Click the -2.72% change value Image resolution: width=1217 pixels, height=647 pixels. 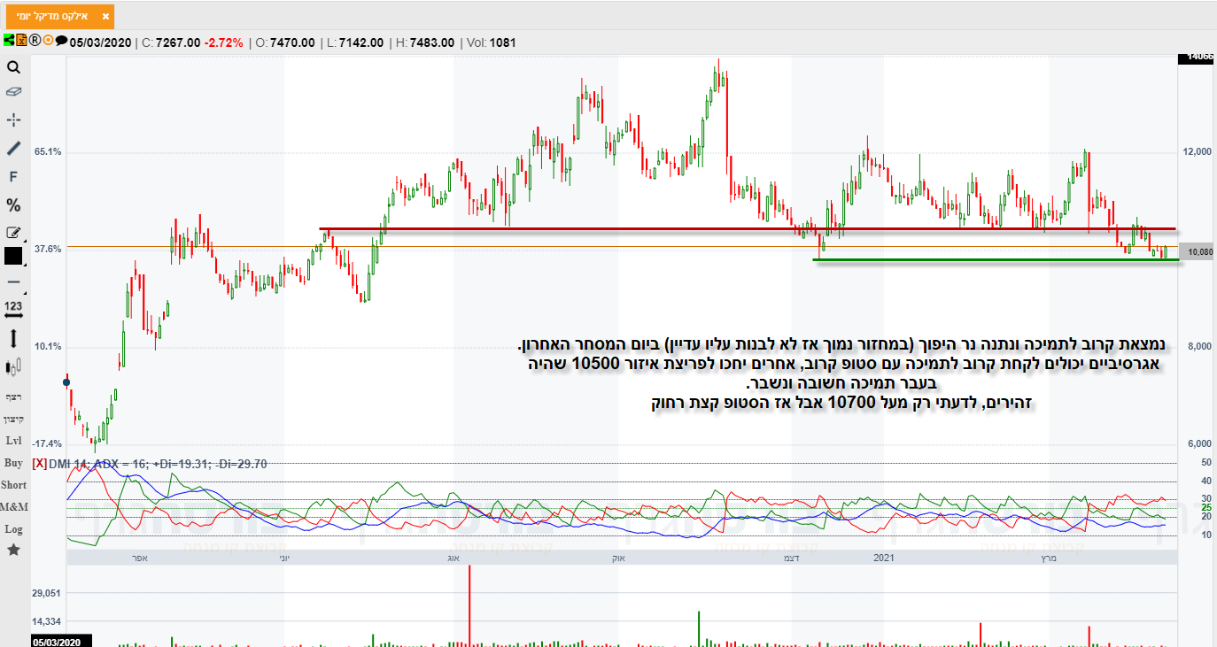point(223,42)
